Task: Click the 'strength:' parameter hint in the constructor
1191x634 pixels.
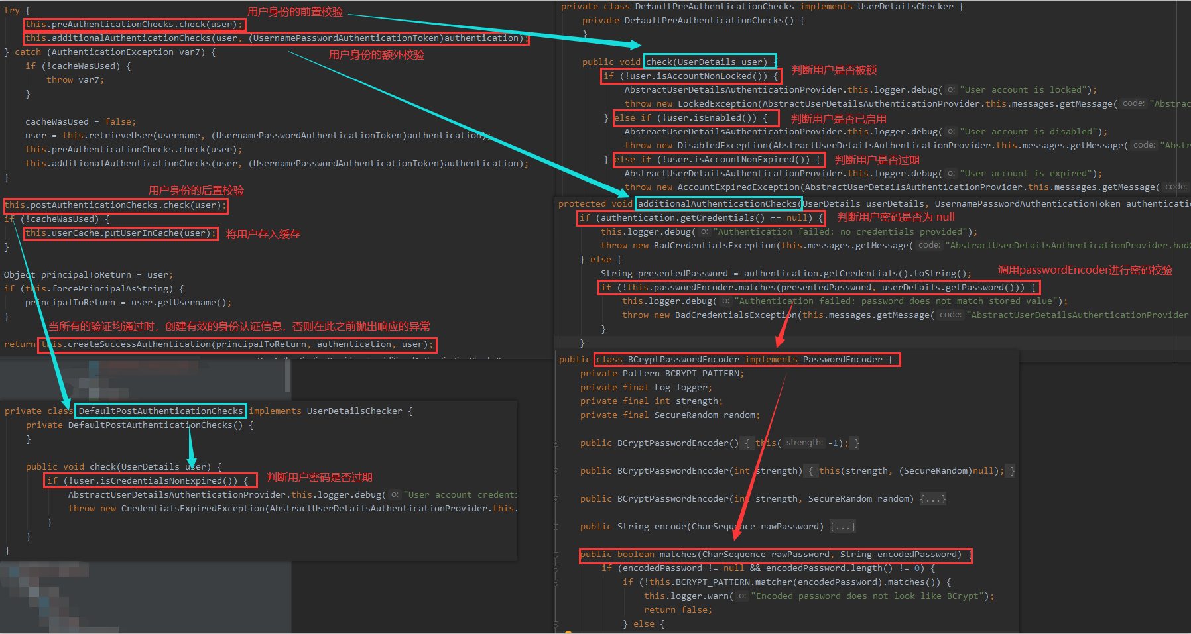Action: click(804, 443)
